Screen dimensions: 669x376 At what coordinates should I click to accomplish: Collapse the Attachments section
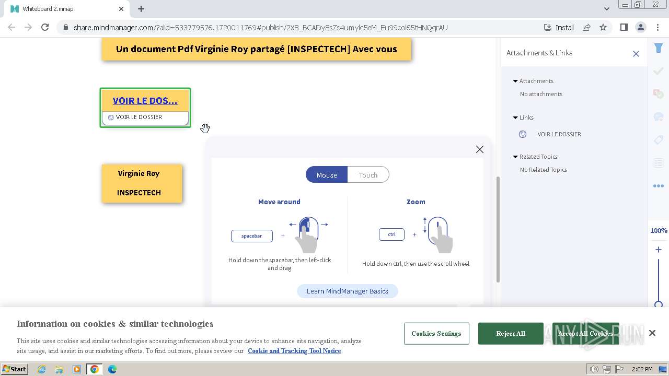click(515, 81)
